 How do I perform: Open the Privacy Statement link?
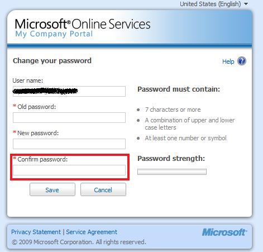(36, 232)
